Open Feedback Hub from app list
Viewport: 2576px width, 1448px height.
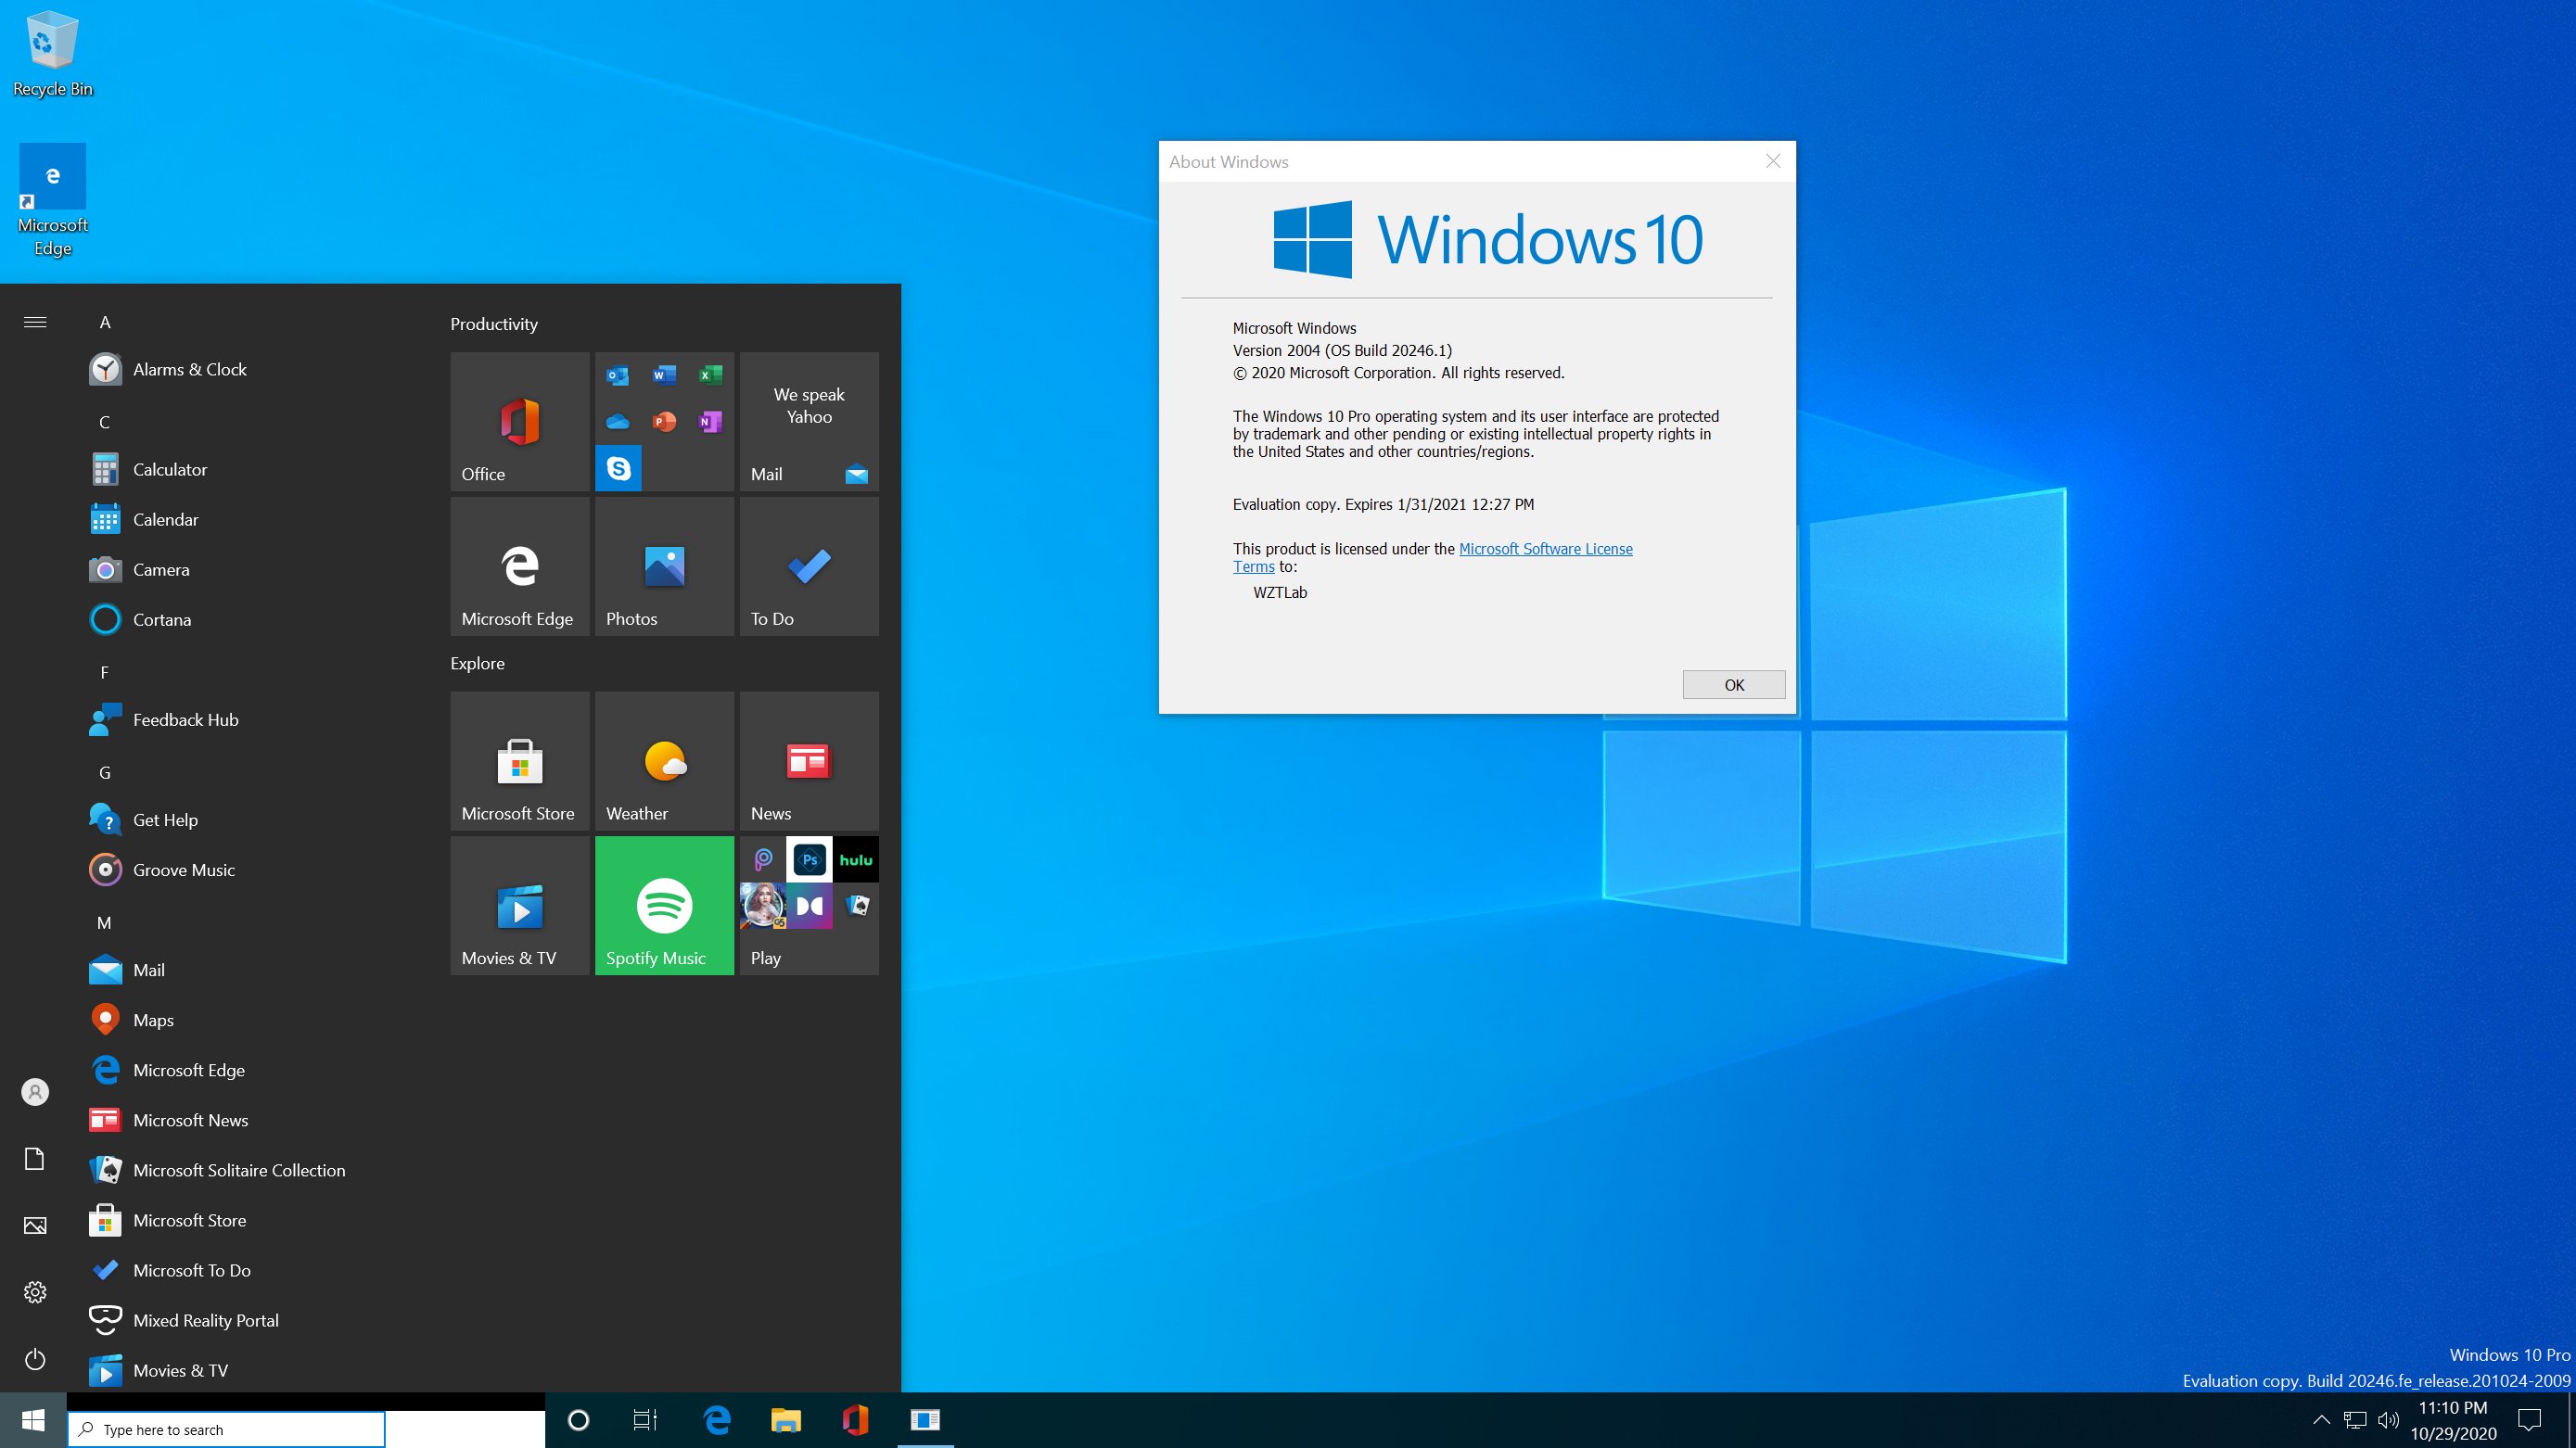point(185,720)
